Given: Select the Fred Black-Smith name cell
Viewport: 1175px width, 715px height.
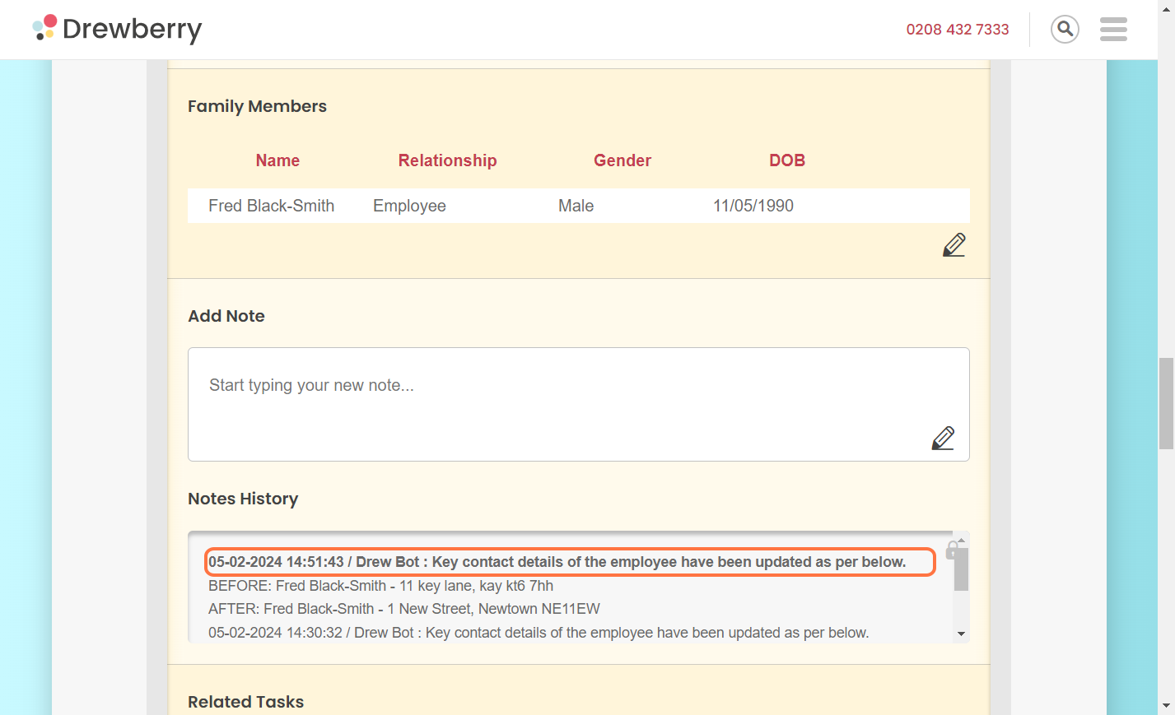Looking at the screenshot, I should point(271,206).
